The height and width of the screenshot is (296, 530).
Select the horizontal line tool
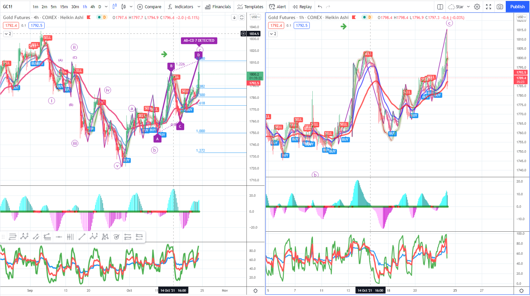click(59, 237)
